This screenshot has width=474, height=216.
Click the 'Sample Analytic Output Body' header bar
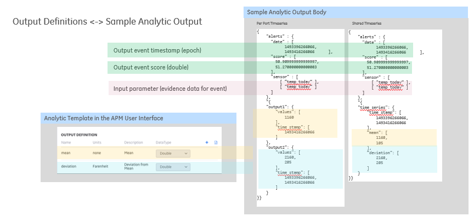356,13
